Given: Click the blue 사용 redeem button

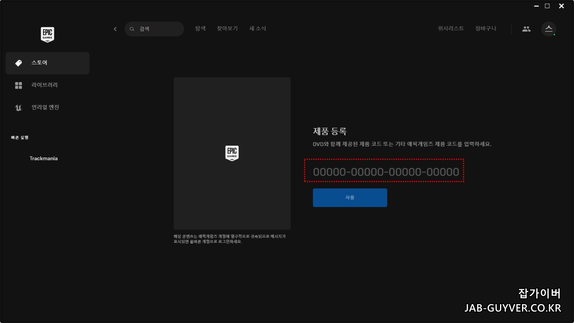Looking at the screenshot, I should point(350,198).
